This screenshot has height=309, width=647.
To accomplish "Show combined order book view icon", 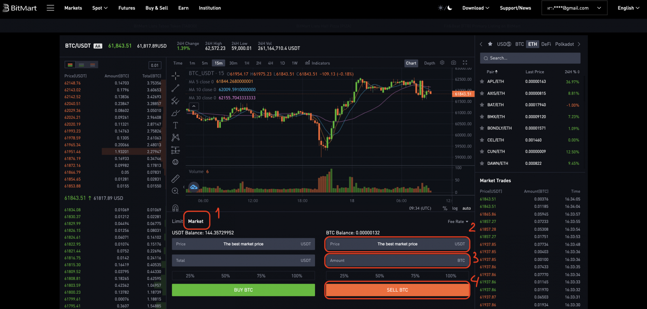I will coord(70,65).
